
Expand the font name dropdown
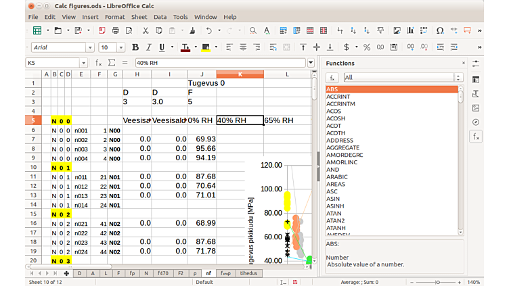89,47
